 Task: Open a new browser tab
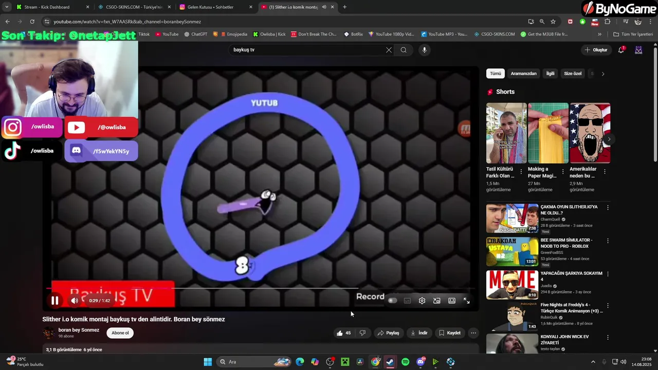tap(344, 7)
